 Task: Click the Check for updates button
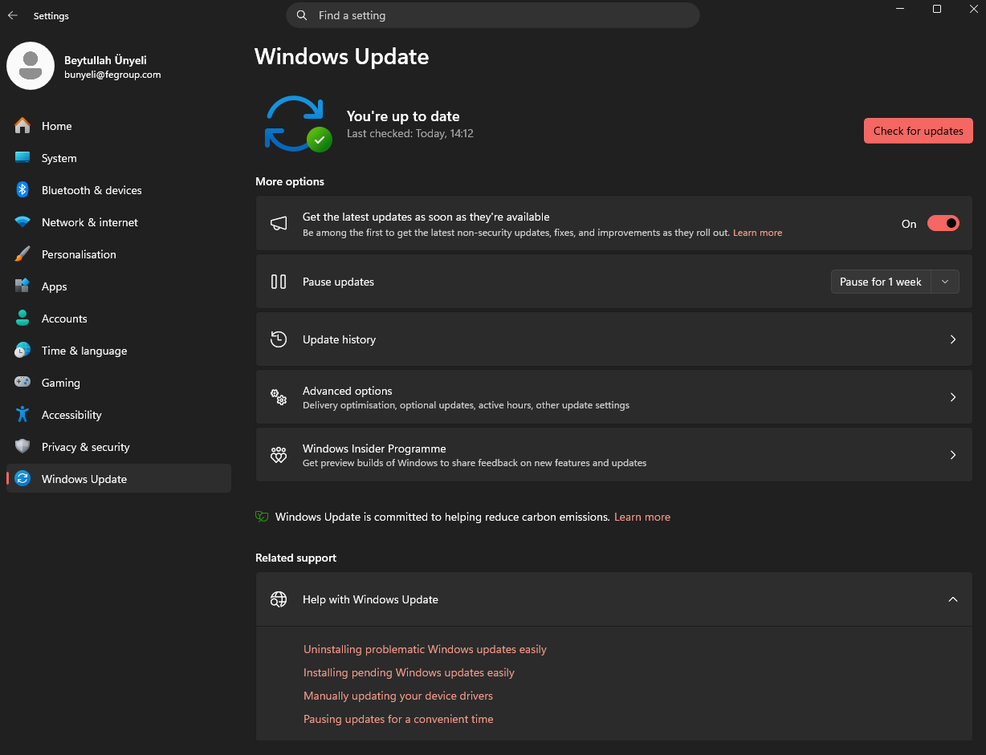919,131
